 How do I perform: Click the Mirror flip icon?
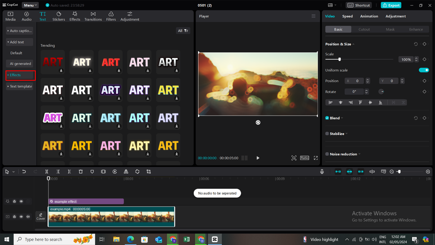coord(126,171)
